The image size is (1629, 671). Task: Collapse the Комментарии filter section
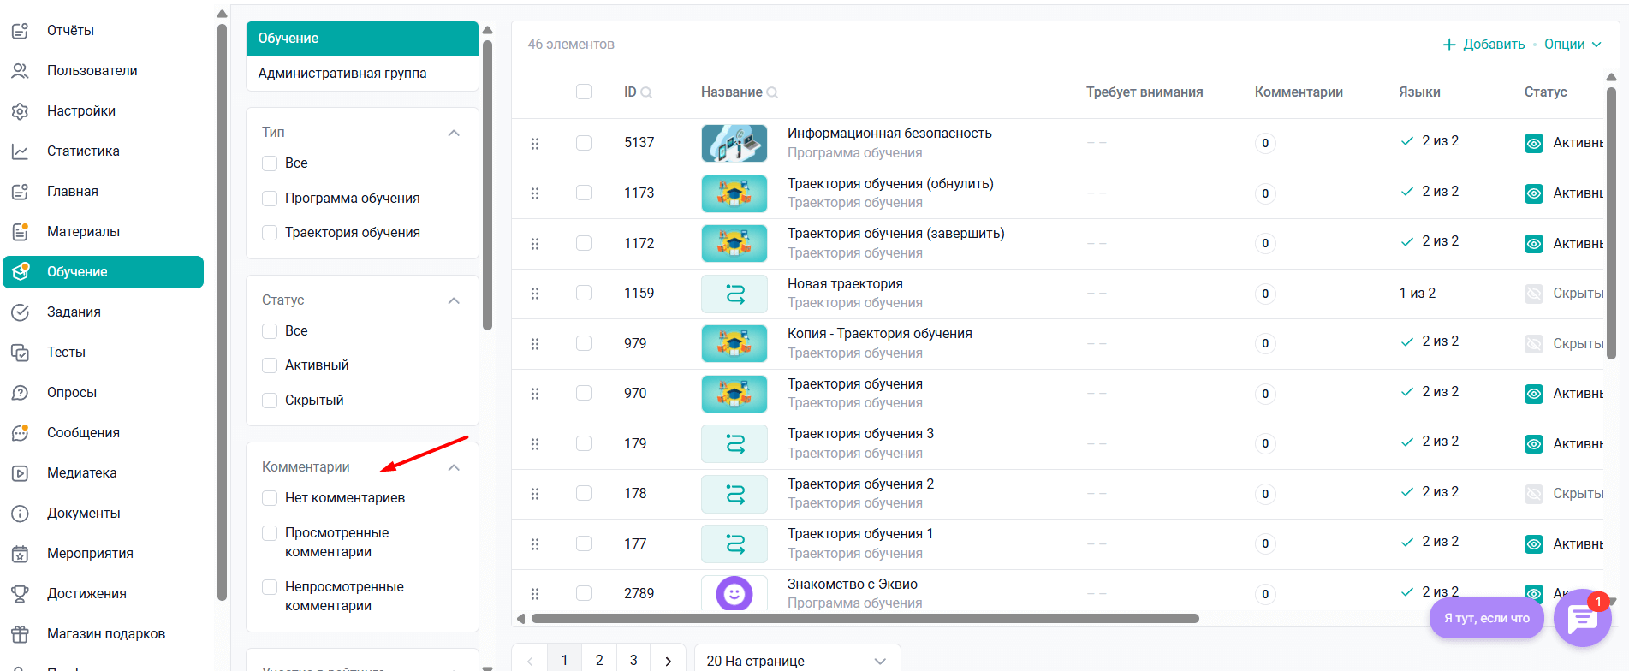pos(454,467)
